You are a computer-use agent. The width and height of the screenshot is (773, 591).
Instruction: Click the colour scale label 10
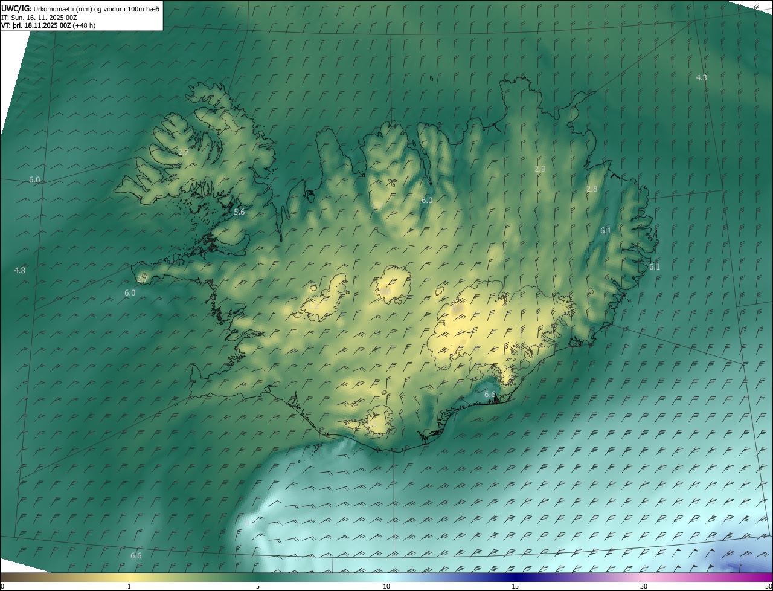click(386, 586)
